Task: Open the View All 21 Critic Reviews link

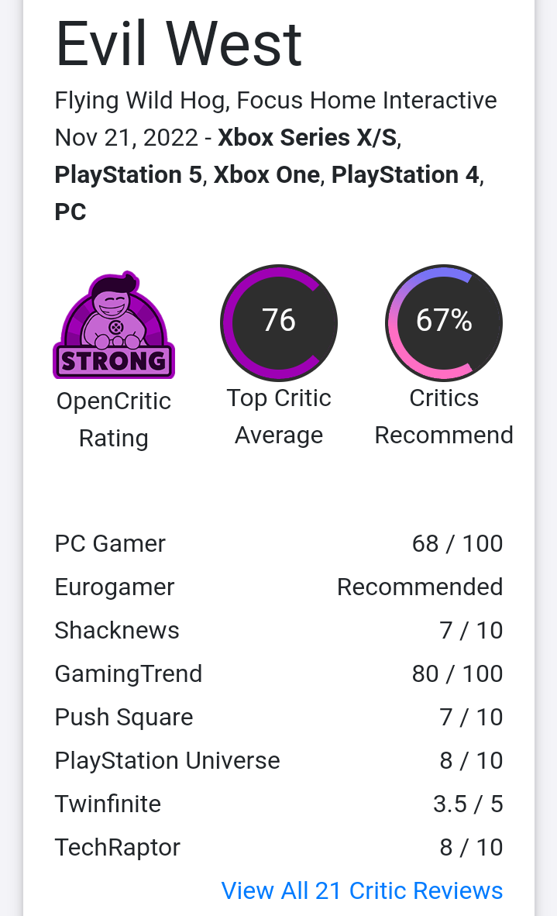Action: click(362, 891)
